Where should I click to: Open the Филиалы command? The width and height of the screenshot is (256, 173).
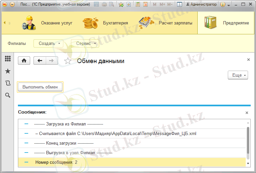click(17, 43)
